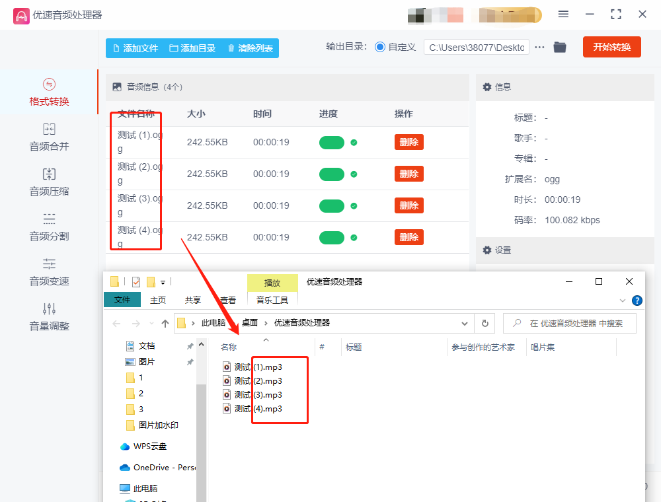Click the progress bar of 测试 (2).ogg

click(332, 174)
